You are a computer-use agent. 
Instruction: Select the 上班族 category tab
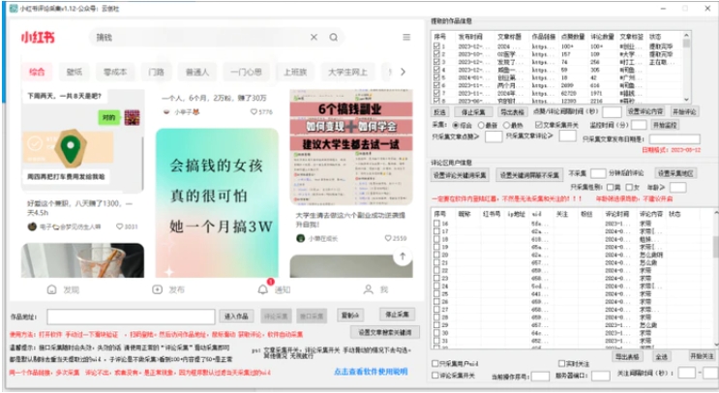coord(295,72)
